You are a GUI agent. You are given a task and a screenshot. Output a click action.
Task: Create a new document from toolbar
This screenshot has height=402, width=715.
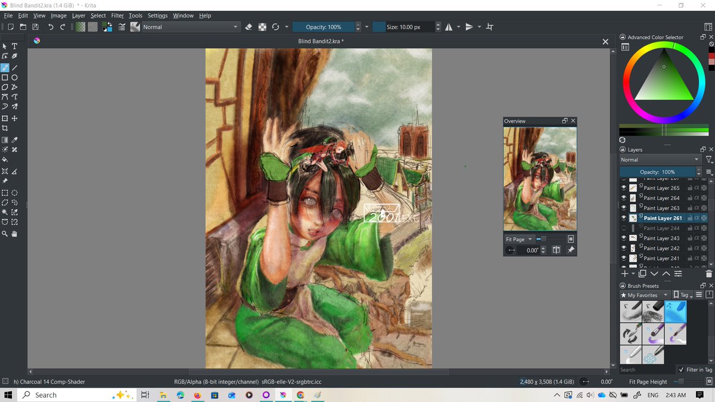(x=10, y=27)
